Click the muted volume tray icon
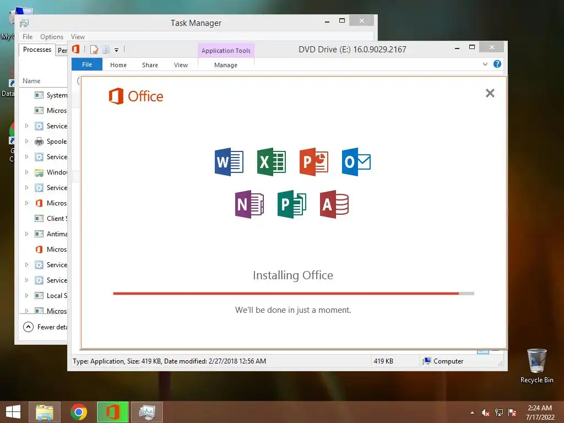The image size is (564, 423). coord(486,413)
